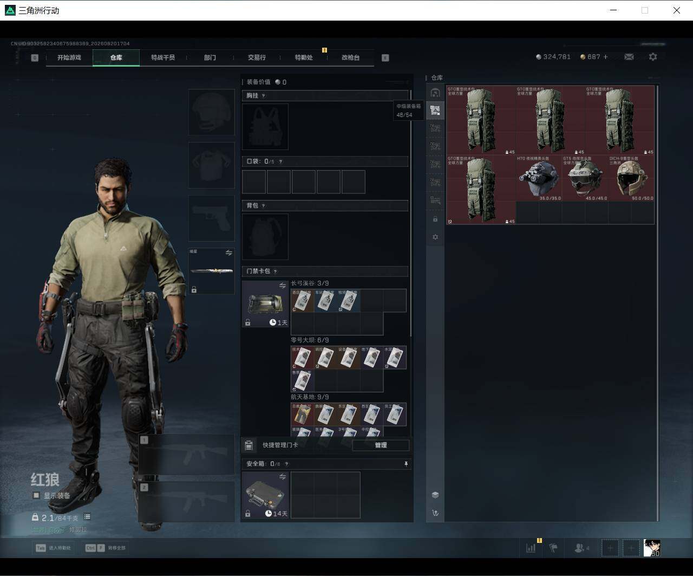Select first keycard under 长弓溪谷
This screenshot has width=693, height=576.
[302, 301]
